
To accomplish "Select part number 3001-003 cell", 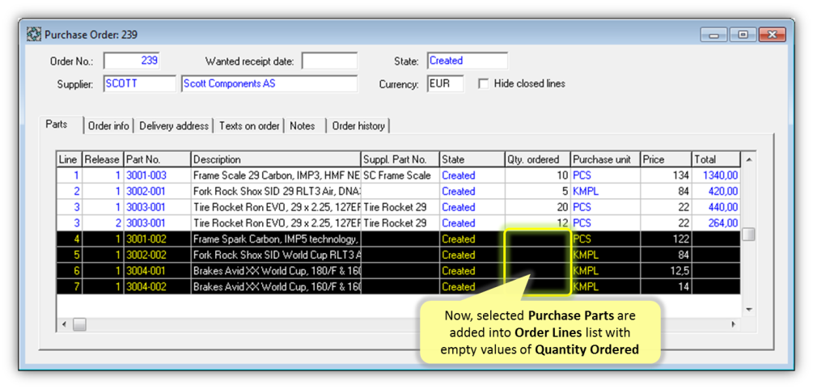I will [x=157, y=175].
